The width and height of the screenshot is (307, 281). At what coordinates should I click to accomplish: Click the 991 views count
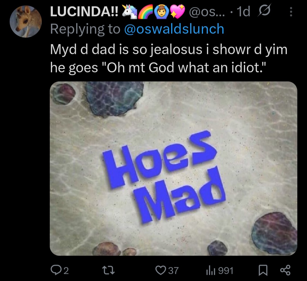pyautogui.click(x=225, y=270)
